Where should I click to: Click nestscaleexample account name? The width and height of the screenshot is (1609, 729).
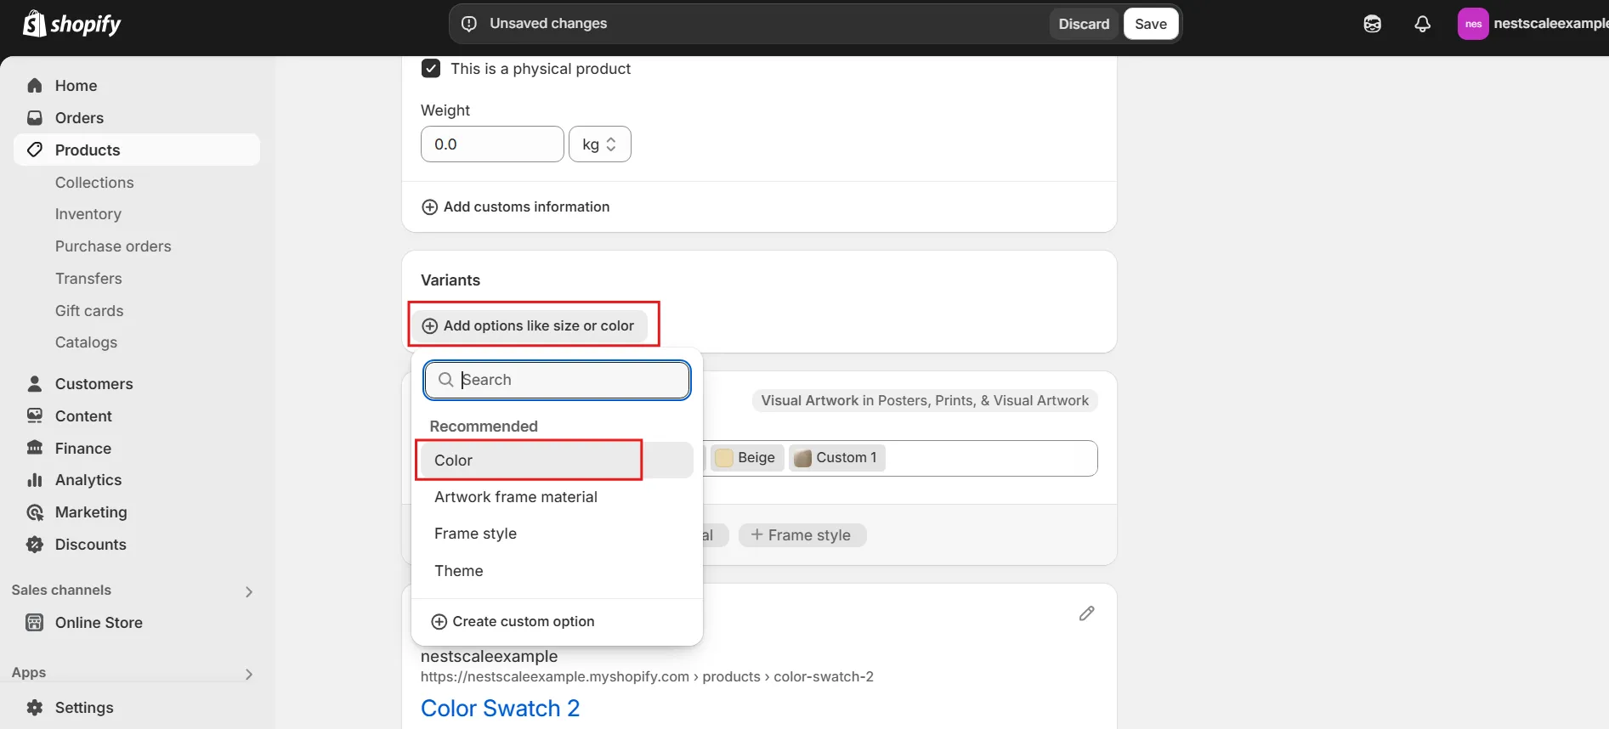point(1550,24)
